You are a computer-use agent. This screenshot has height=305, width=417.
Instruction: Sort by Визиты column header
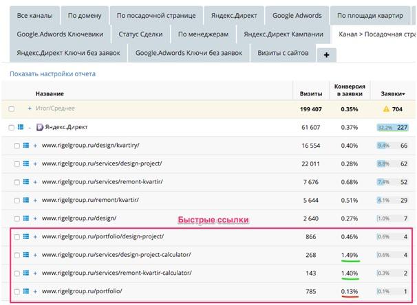coord(311,93)
